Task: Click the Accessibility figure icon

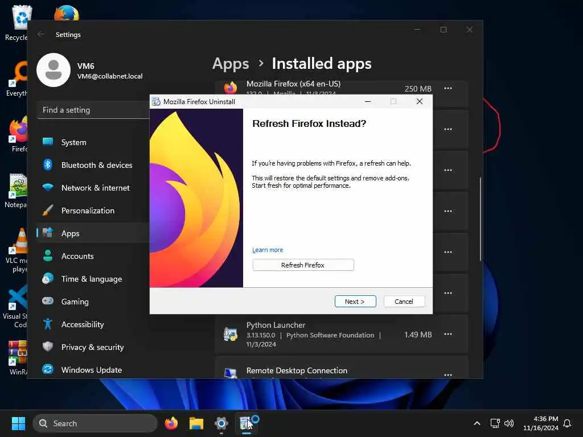Action: 48,324
